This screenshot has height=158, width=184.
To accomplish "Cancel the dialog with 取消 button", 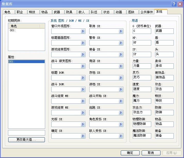I will click(151, 153).
